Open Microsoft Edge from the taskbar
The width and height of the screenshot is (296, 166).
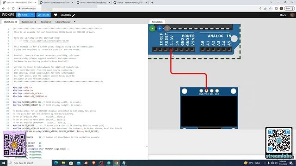(56, 163)
